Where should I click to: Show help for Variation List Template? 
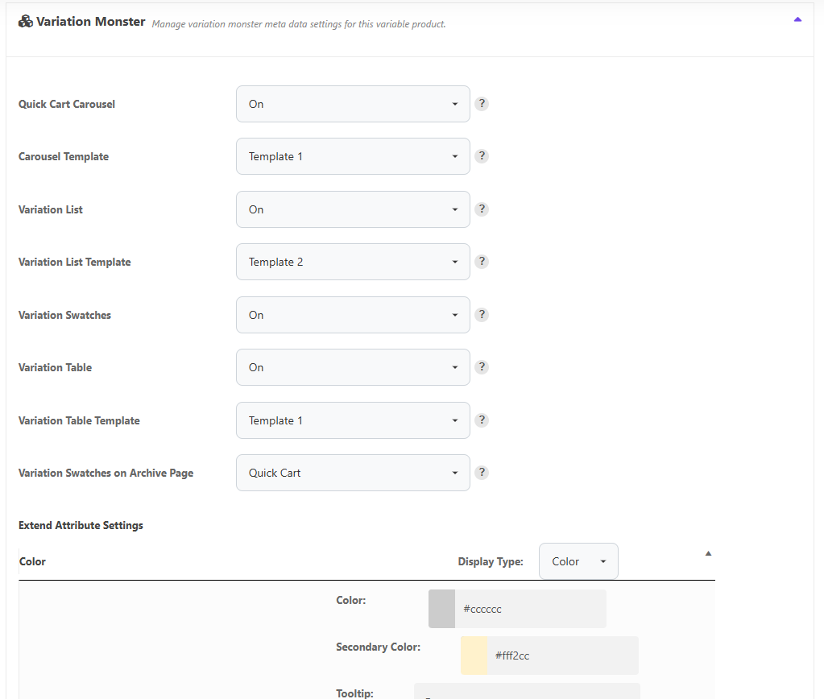point(482,262)
